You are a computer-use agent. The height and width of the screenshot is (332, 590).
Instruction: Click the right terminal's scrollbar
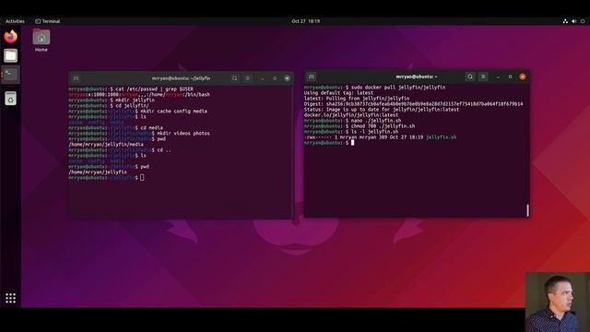pyautogui.click(x=527, y=210)
